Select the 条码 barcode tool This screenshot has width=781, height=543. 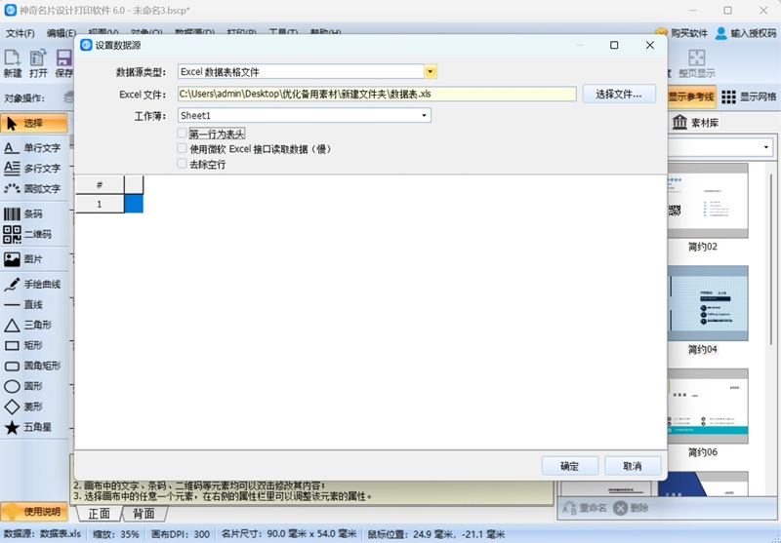click(x=31, y=213)
